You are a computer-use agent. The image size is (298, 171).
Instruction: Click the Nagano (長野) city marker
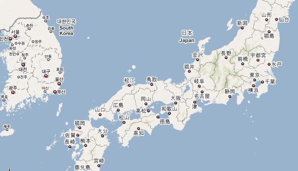226,59
